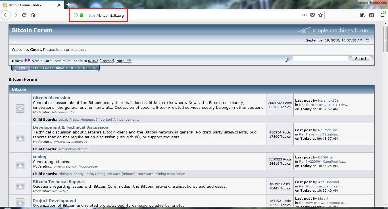Collapse the forum header with minus icon

coord(367,40)
